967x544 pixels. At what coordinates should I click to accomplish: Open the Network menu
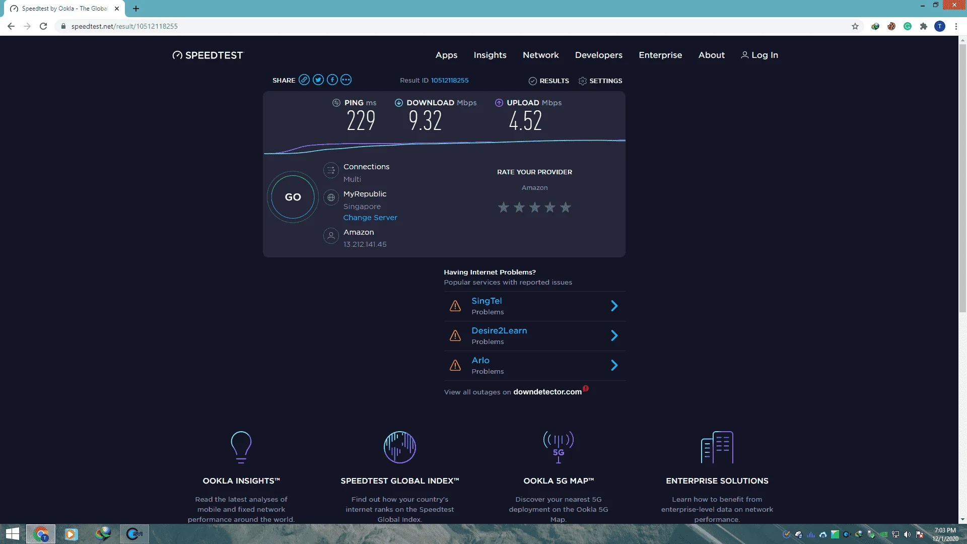pyautogui.click(x=541, y=55)
